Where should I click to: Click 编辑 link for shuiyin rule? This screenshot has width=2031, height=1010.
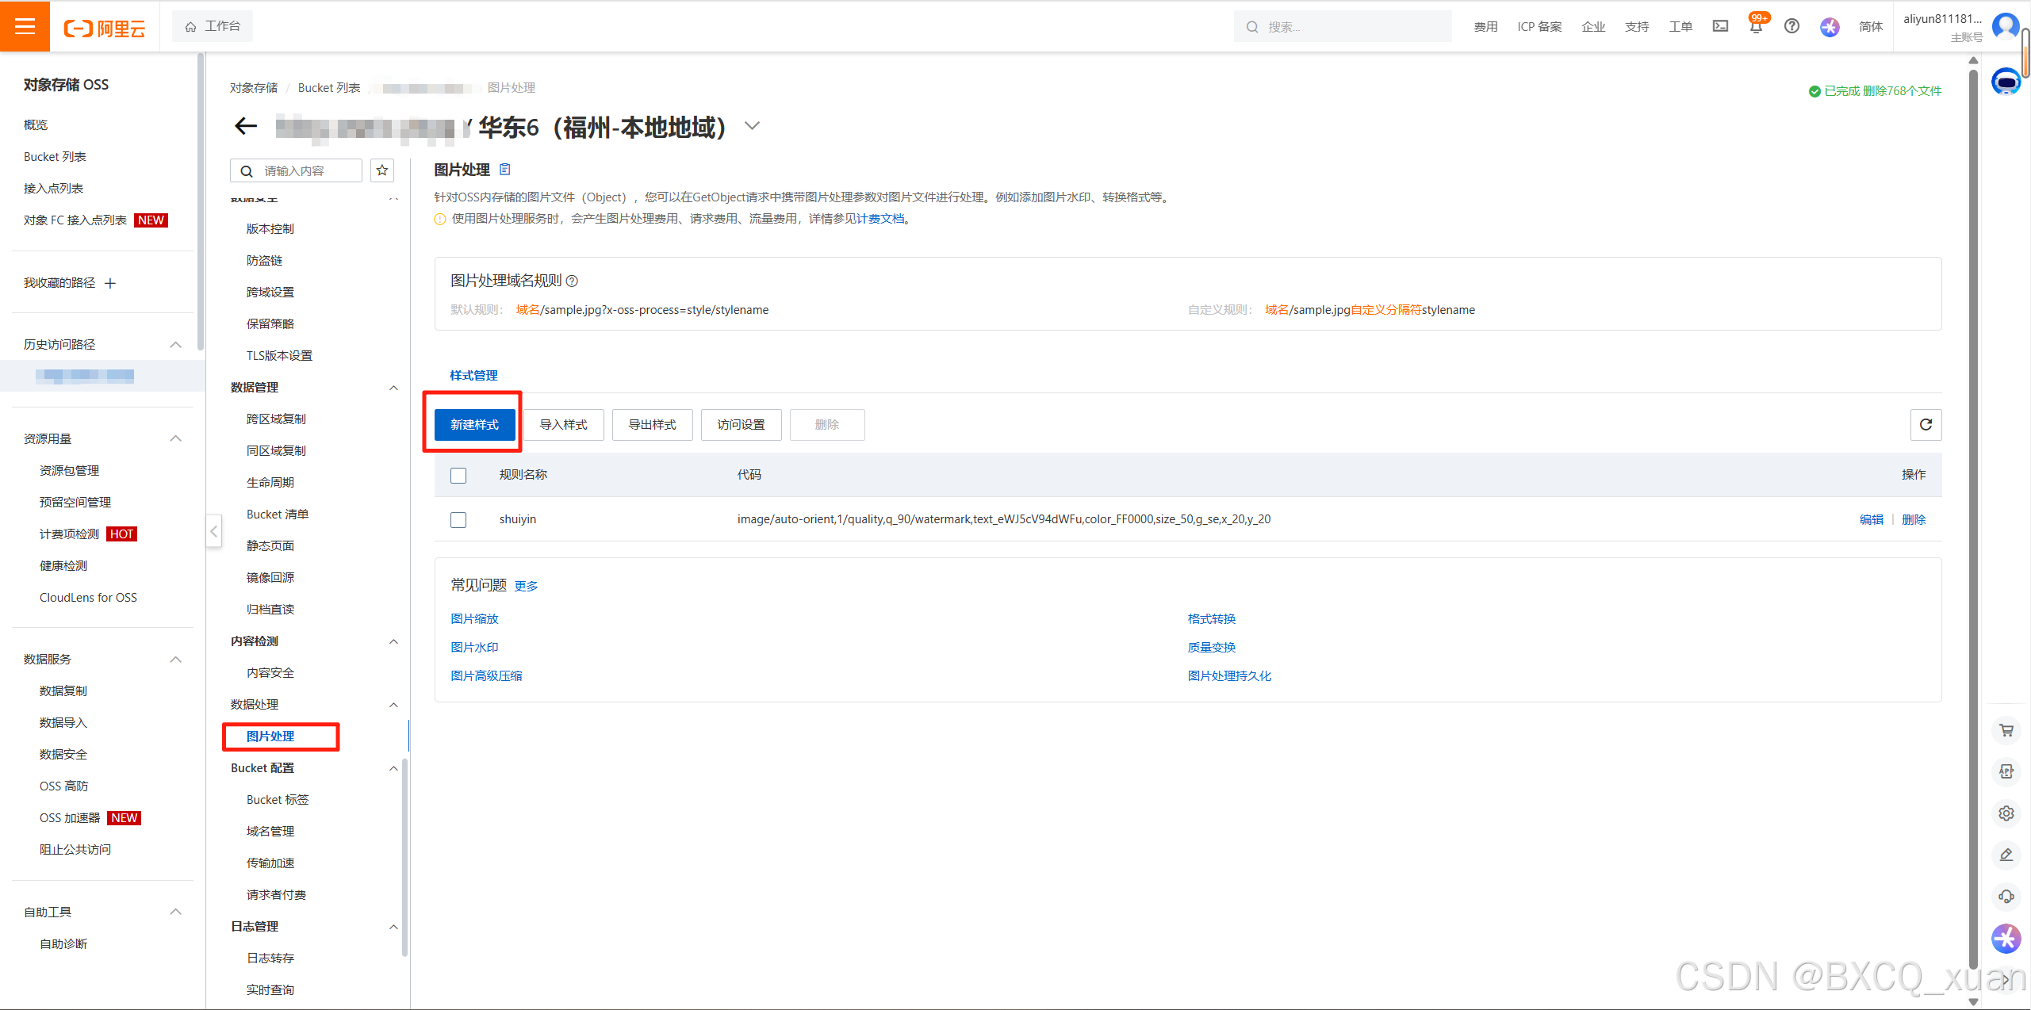coord(1871,520)
